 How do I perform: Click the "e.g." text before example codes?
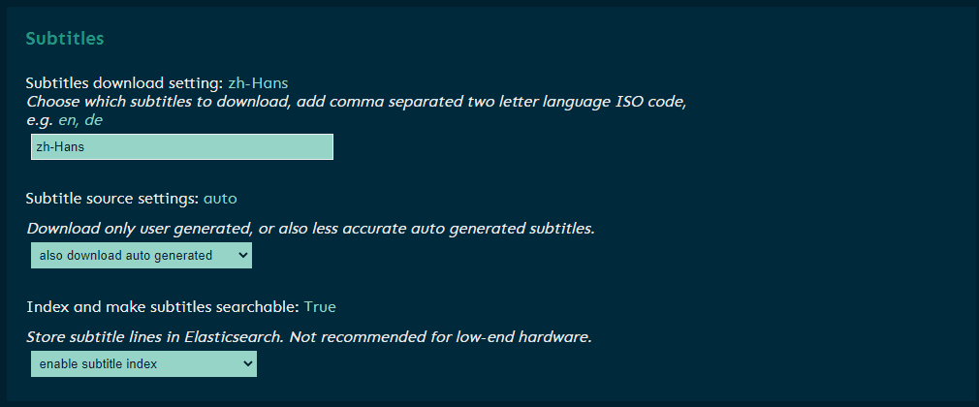tap(40, 120)
